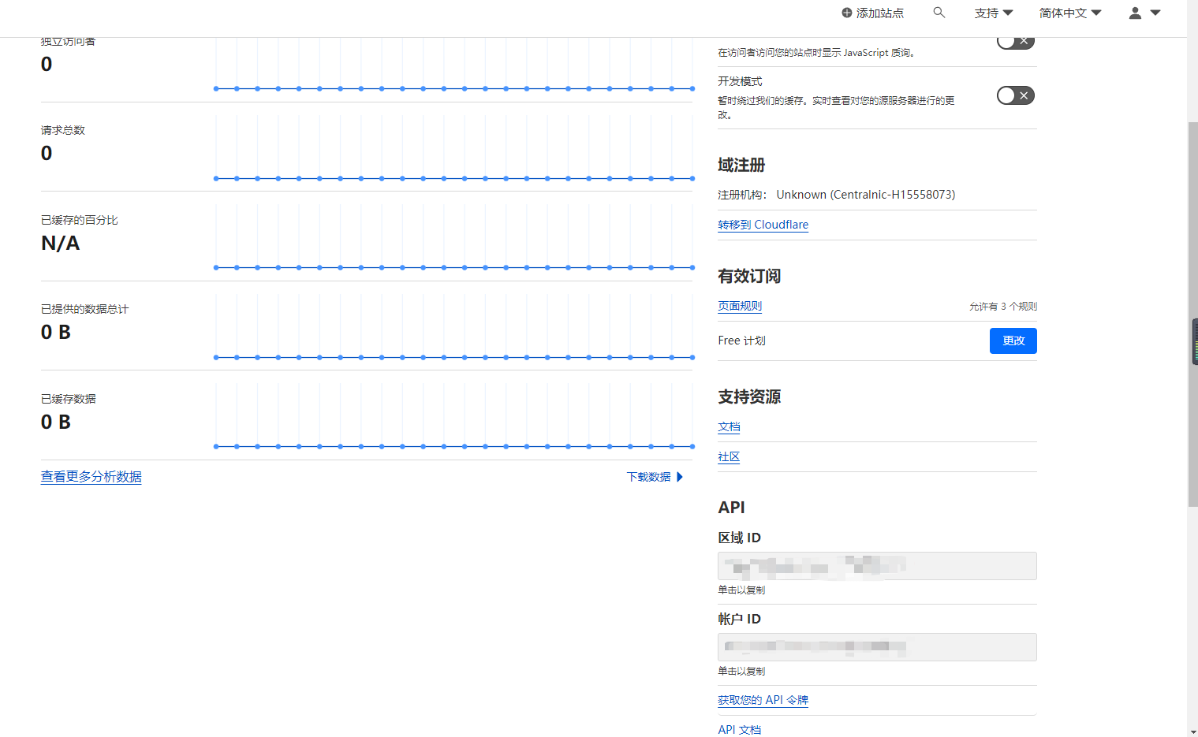1198x737 pixels.
Task: Click the 添加站点 plus icon
Action: (x=845, y=13)
